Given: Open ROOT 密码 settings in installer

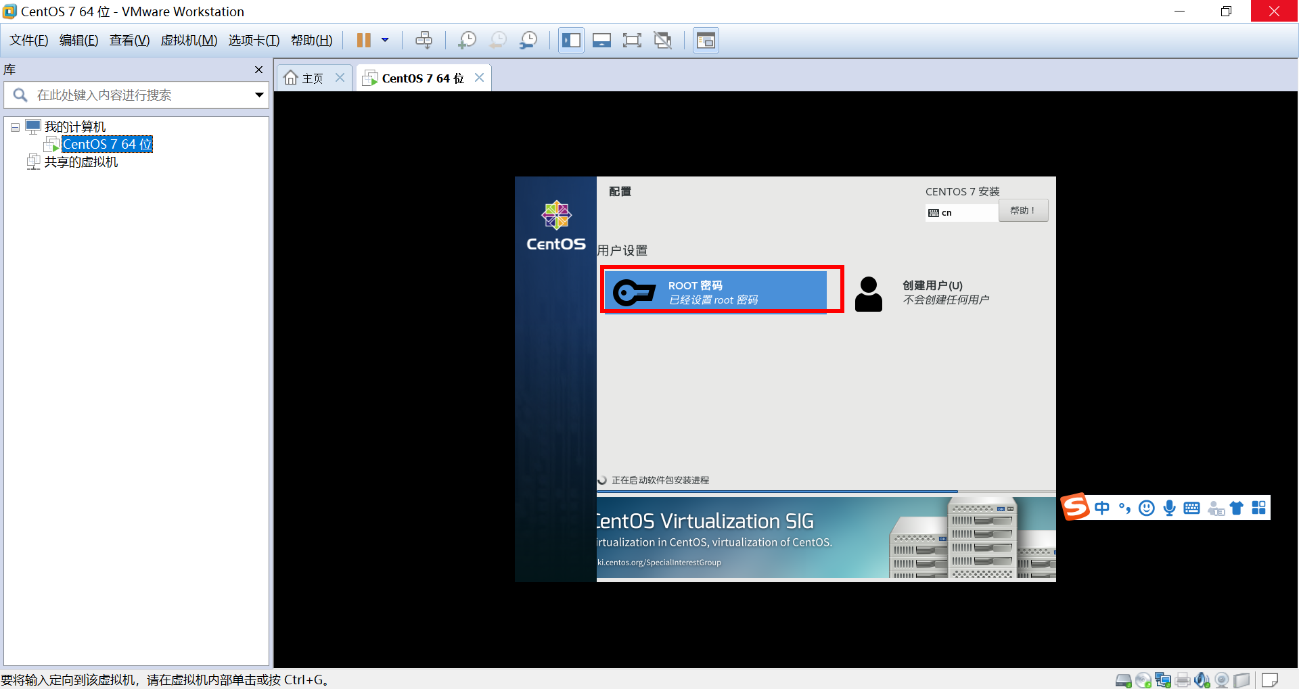Looking at the screenshot, I should click(x=715, y=292).
